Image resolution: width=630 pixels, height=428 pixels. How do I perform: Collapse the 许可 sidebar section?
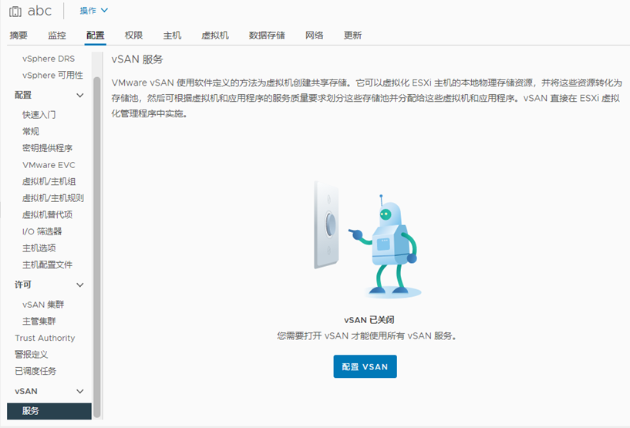(x=80, y=285)
